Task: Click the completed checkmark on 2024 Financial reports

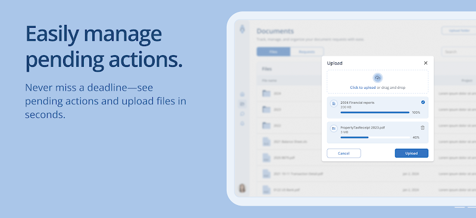Action: [423, 102]
